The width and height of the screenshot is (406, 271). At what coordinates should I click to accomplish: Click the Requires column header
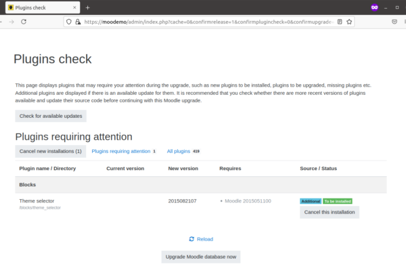click(x=230, y=169)
